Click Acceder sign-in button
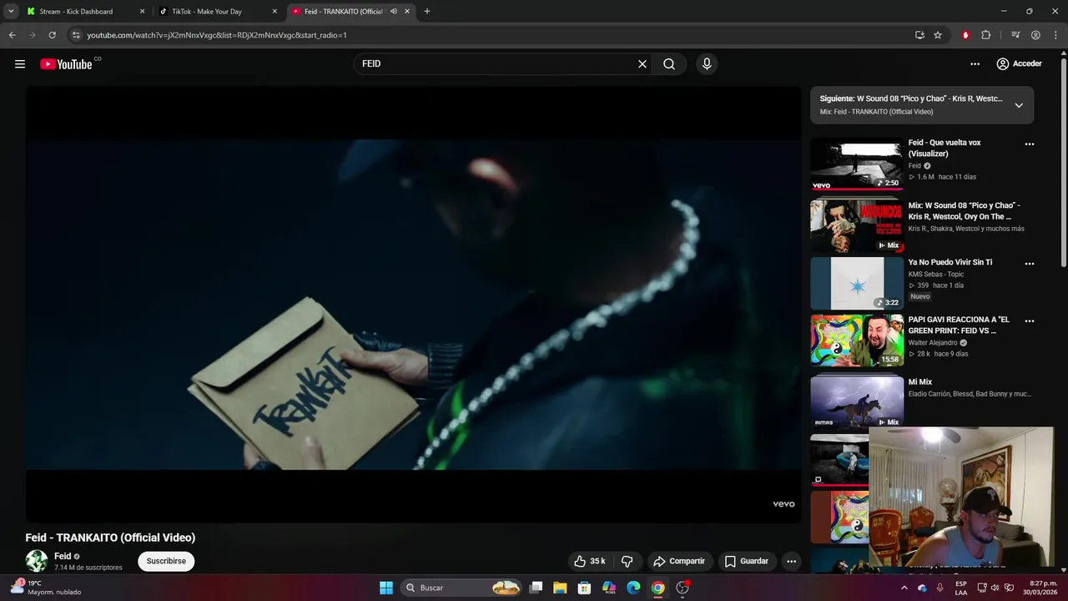 [1019, 64]
